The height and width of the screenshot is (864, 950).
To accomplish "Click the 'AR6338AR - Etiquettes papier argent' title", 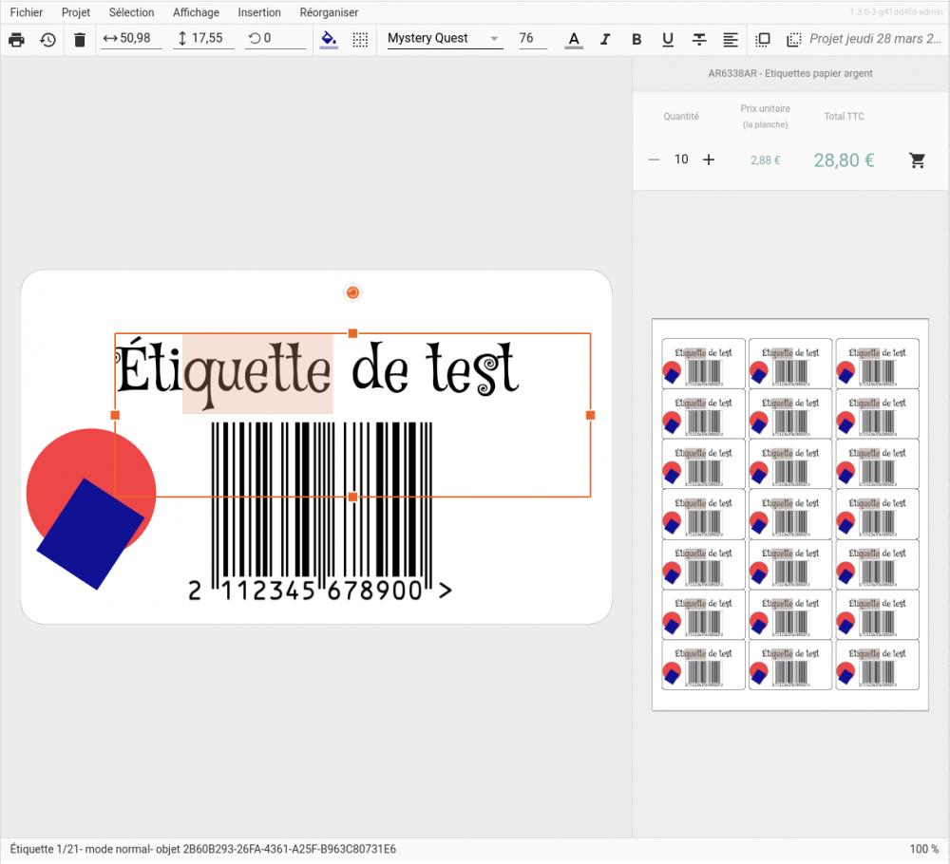I will pos(790,73).
